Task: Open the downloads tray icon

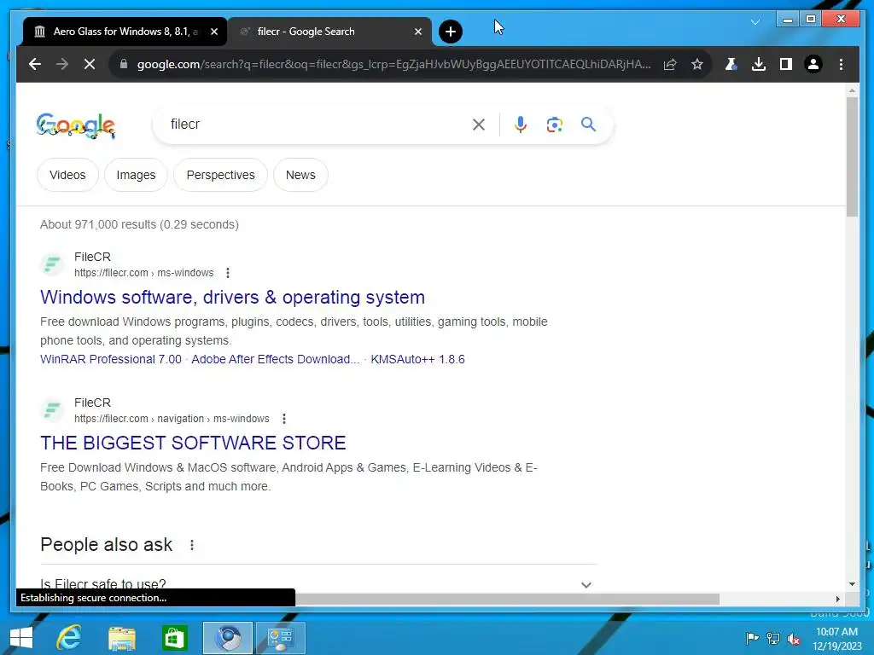Action: pos(759,64)
